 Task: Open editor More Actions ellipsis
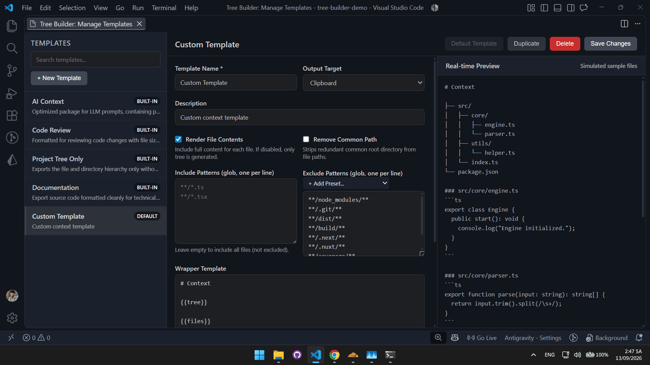tap(637, 24)
